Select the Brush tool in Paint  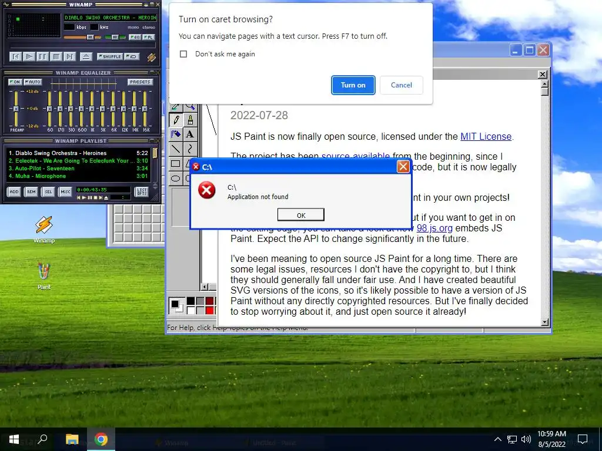190,120
